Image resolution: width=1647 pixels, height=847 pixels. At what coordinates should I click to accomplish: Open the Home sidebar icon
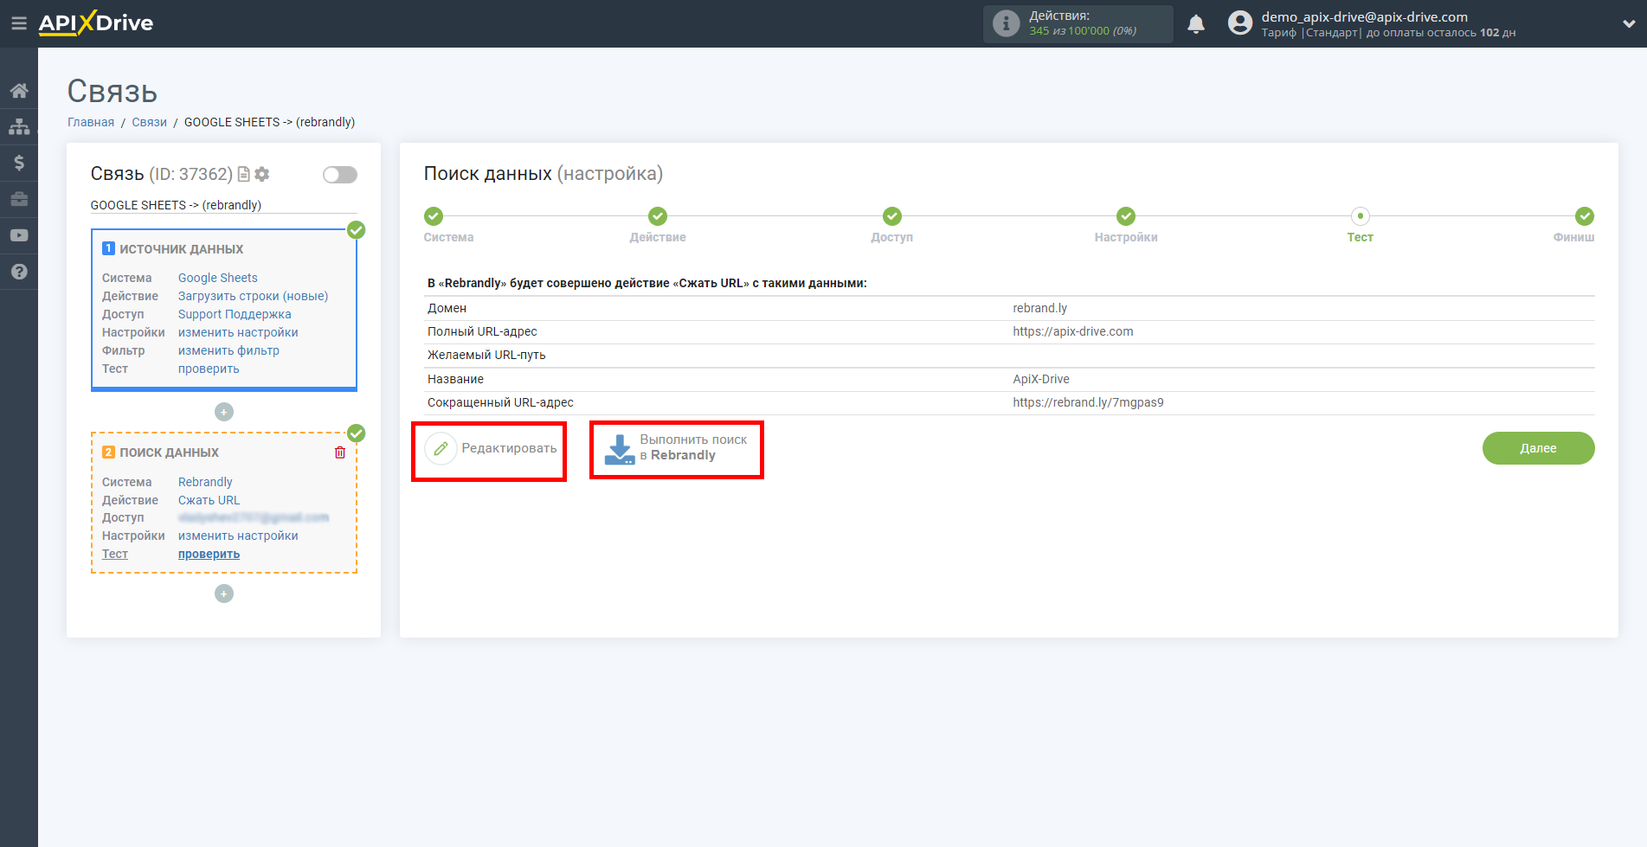tap(19, 90)
